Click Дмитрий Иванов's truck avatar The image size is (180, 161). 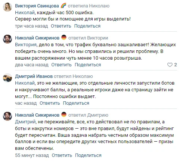[7, 78]
